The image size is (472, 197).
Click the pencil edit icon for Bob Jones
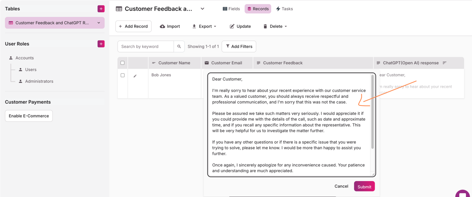click(135, 76)
